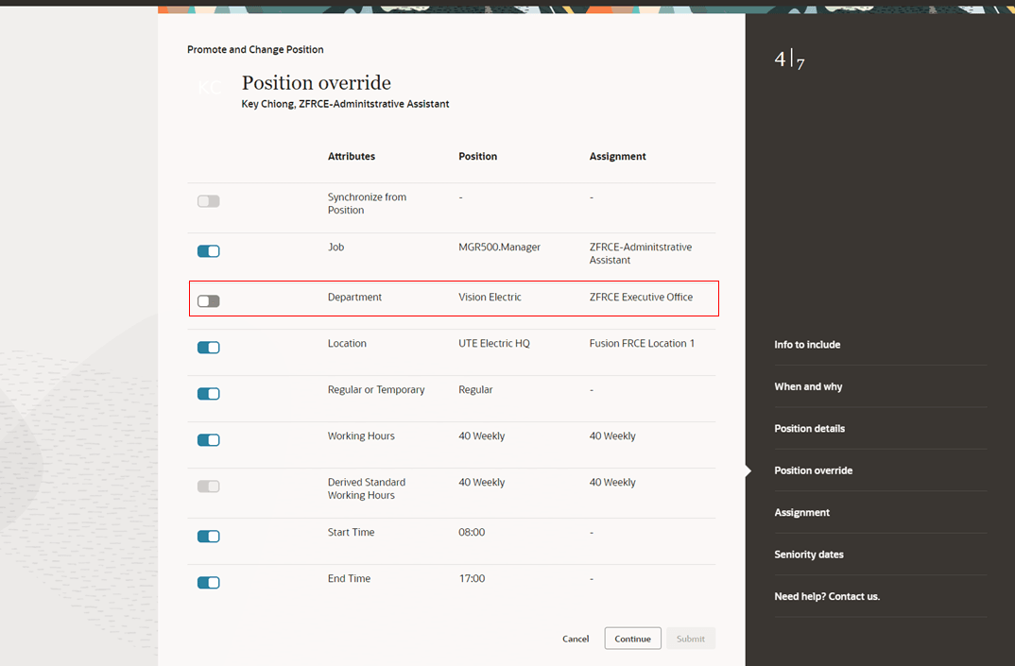1015x666 pixels.
Task: Go to Info to include step
Action: click(807, 344)
